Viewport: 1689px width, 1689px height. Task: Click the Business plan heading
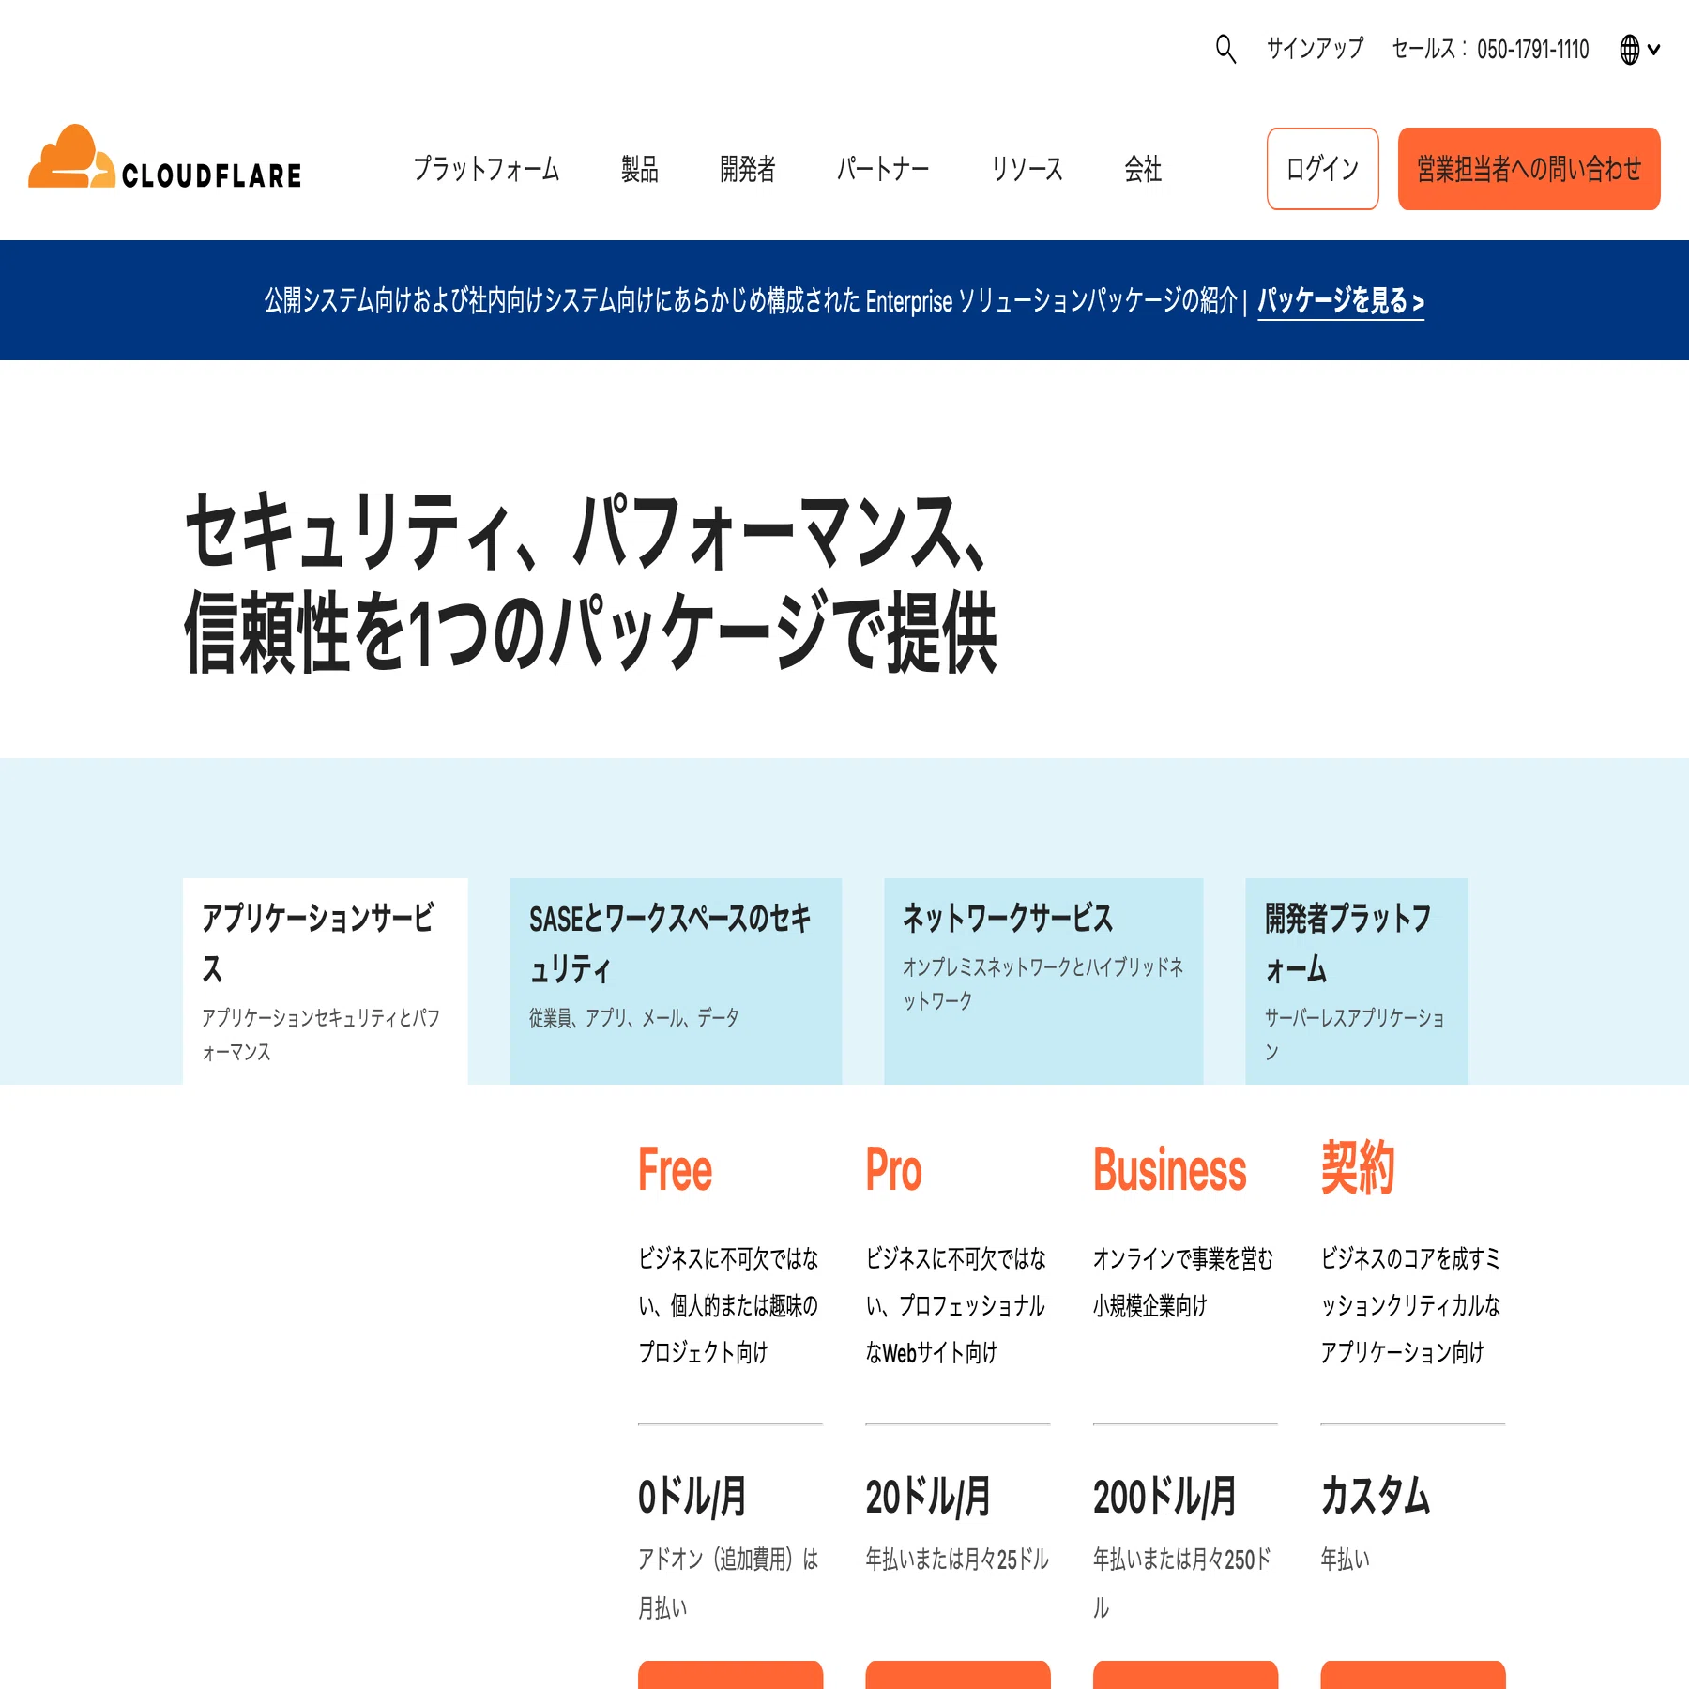(x=1169, y=1170)
